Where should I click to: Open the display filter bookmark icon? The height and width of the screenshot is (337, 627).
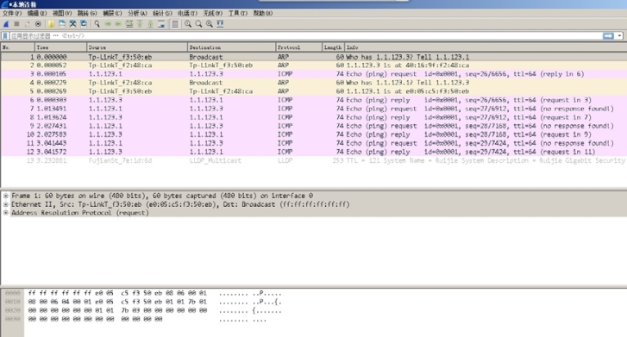click(5, 36)
